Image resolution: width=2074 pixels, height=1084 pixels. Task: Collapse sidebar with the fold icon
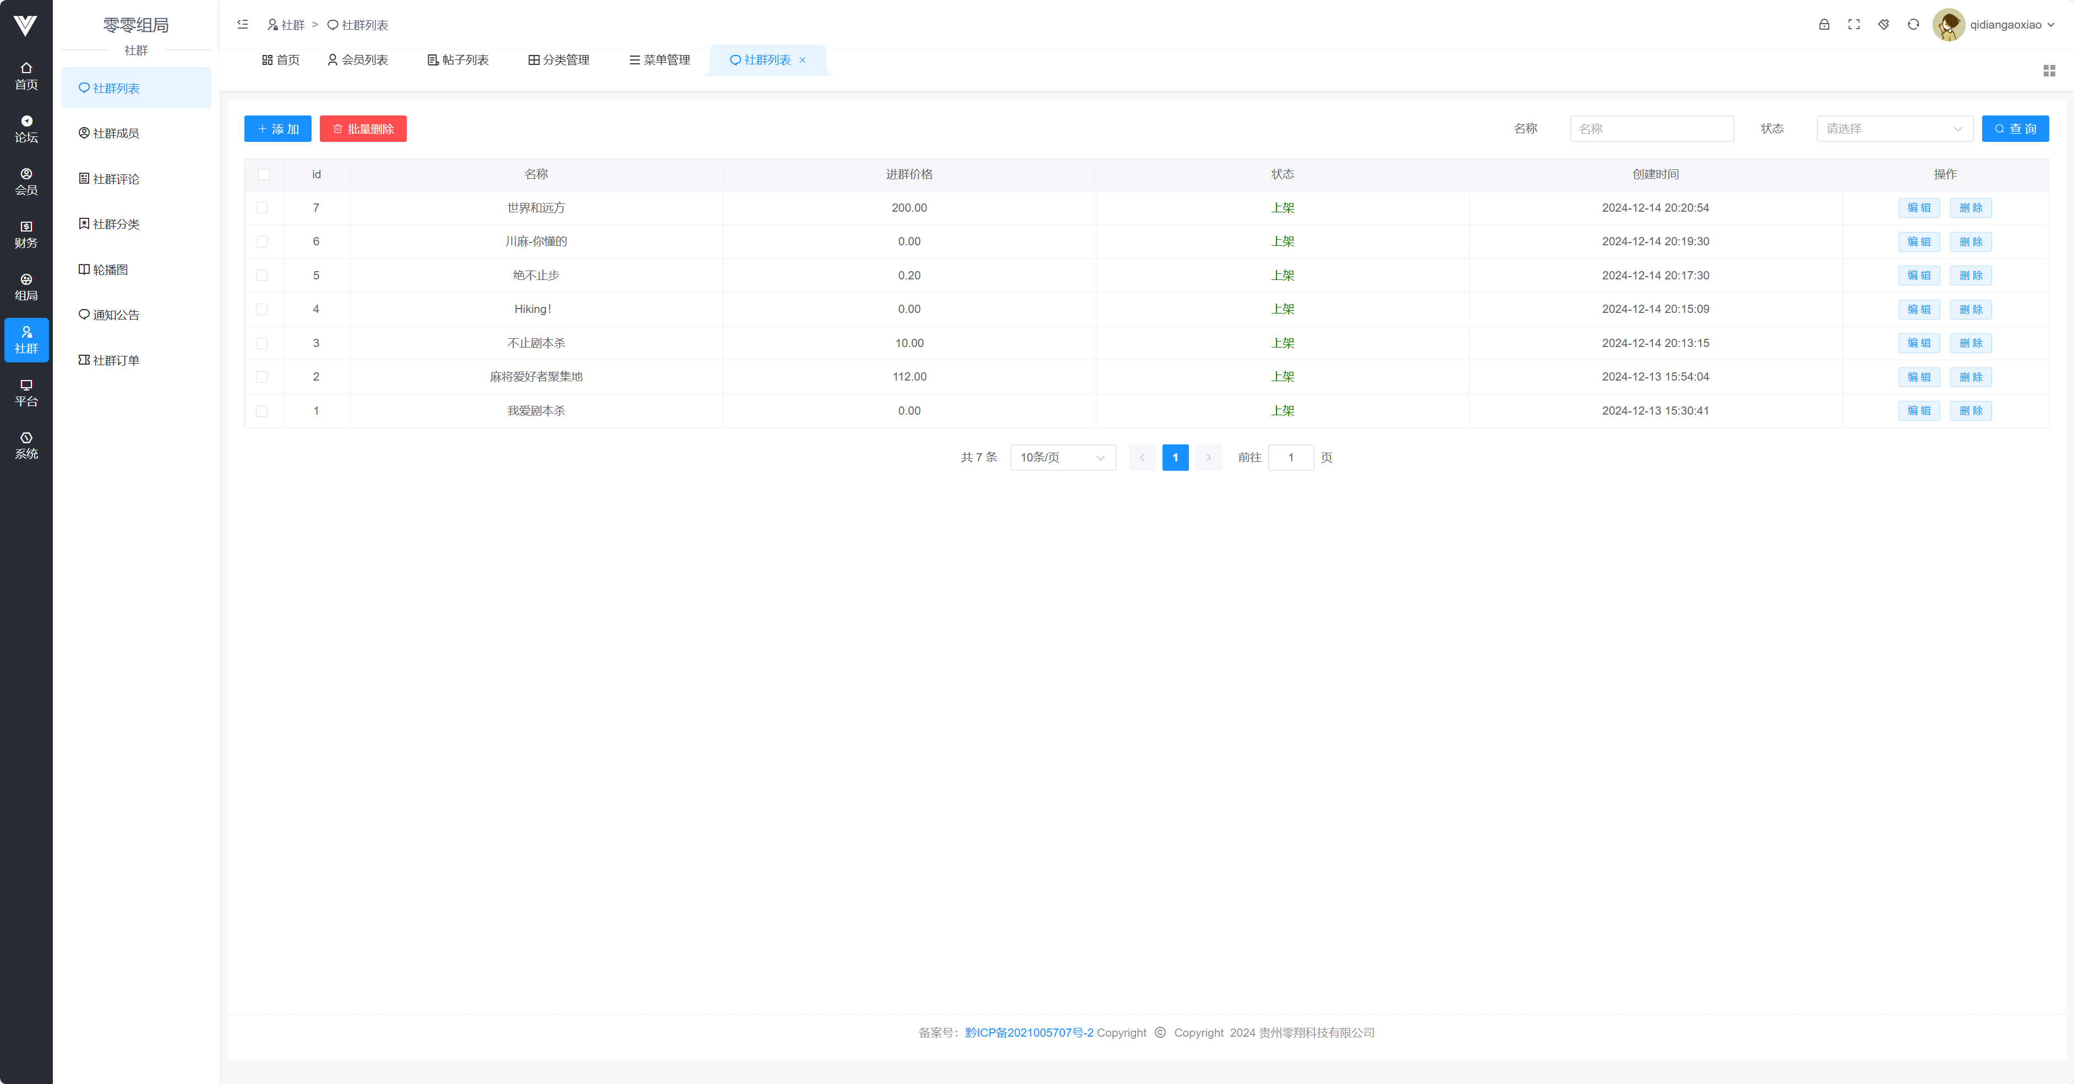tap(242, 25)
